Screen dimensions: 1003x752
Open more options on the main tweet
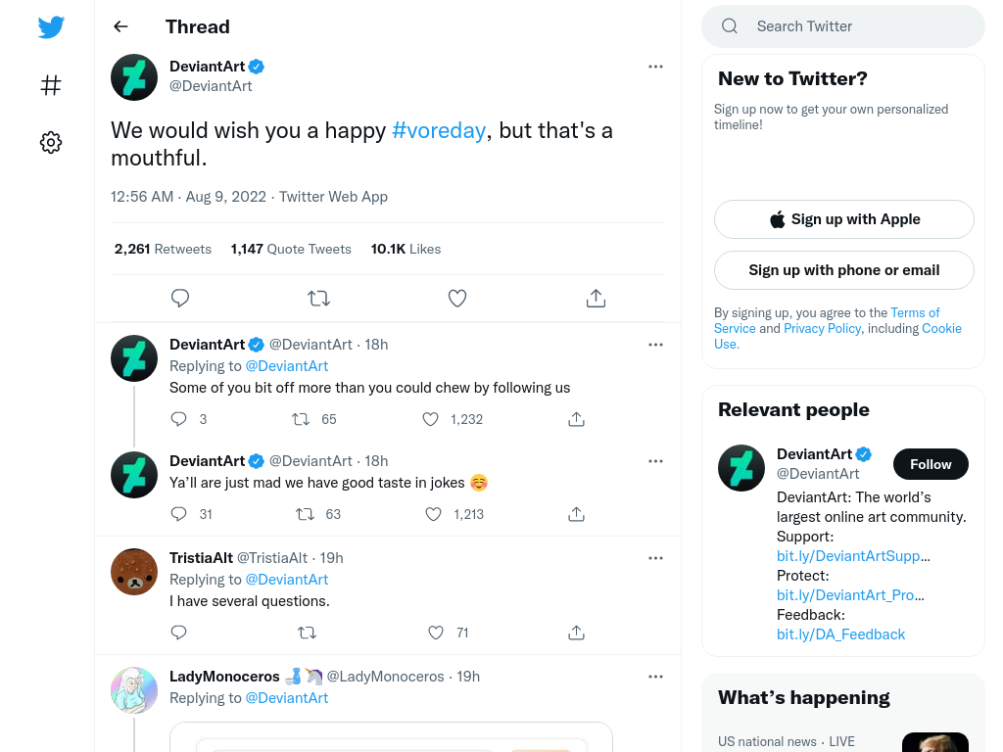(655, 67)
